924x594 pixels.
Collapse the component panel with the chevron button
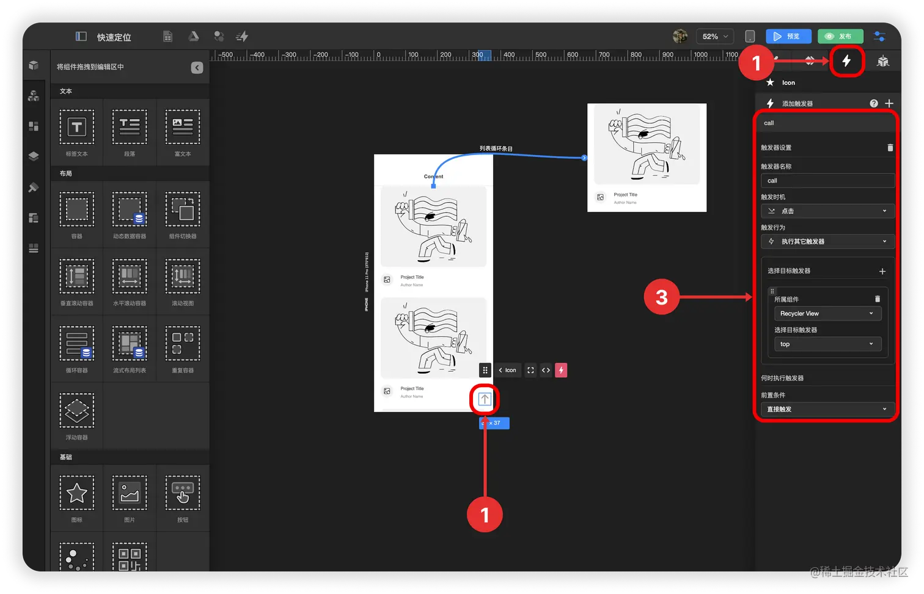[x=197, y=67]
